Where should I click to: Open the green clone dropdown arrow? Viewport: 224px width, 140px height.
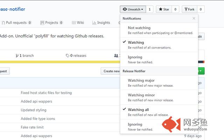pos(201,71)
